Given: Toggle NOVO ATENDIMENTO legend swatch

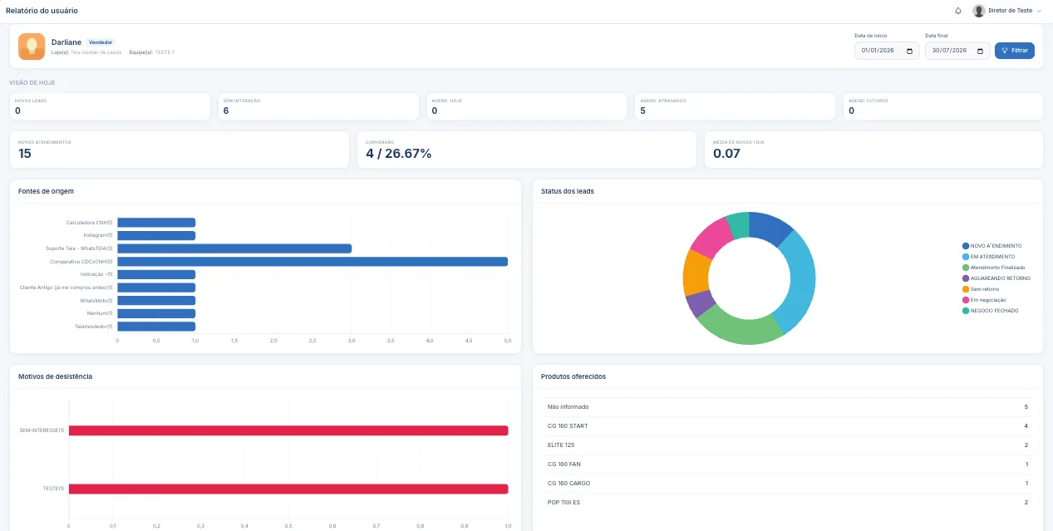Looking at the screenshot, I should click(966, 246).
